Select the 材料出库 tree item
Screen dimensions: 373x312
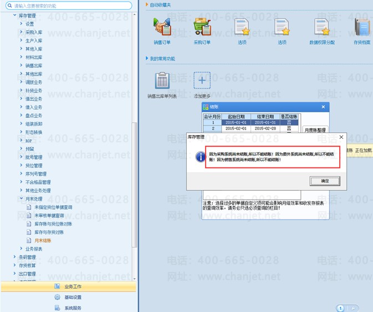pos(34,57)
